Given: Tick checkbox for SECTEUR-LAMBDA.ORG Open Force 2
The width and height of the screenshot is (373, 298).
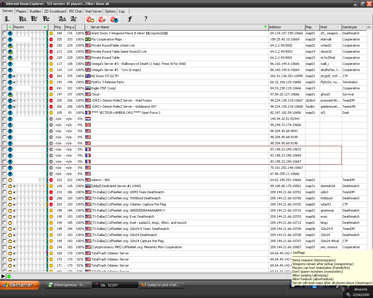Looking at the screenshot, I should point(4,113).
